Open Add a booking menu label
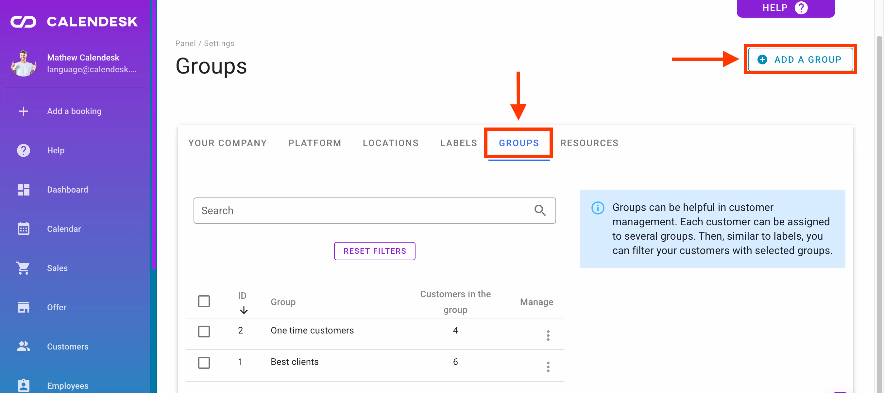The image size is (884, 393). 74,111
